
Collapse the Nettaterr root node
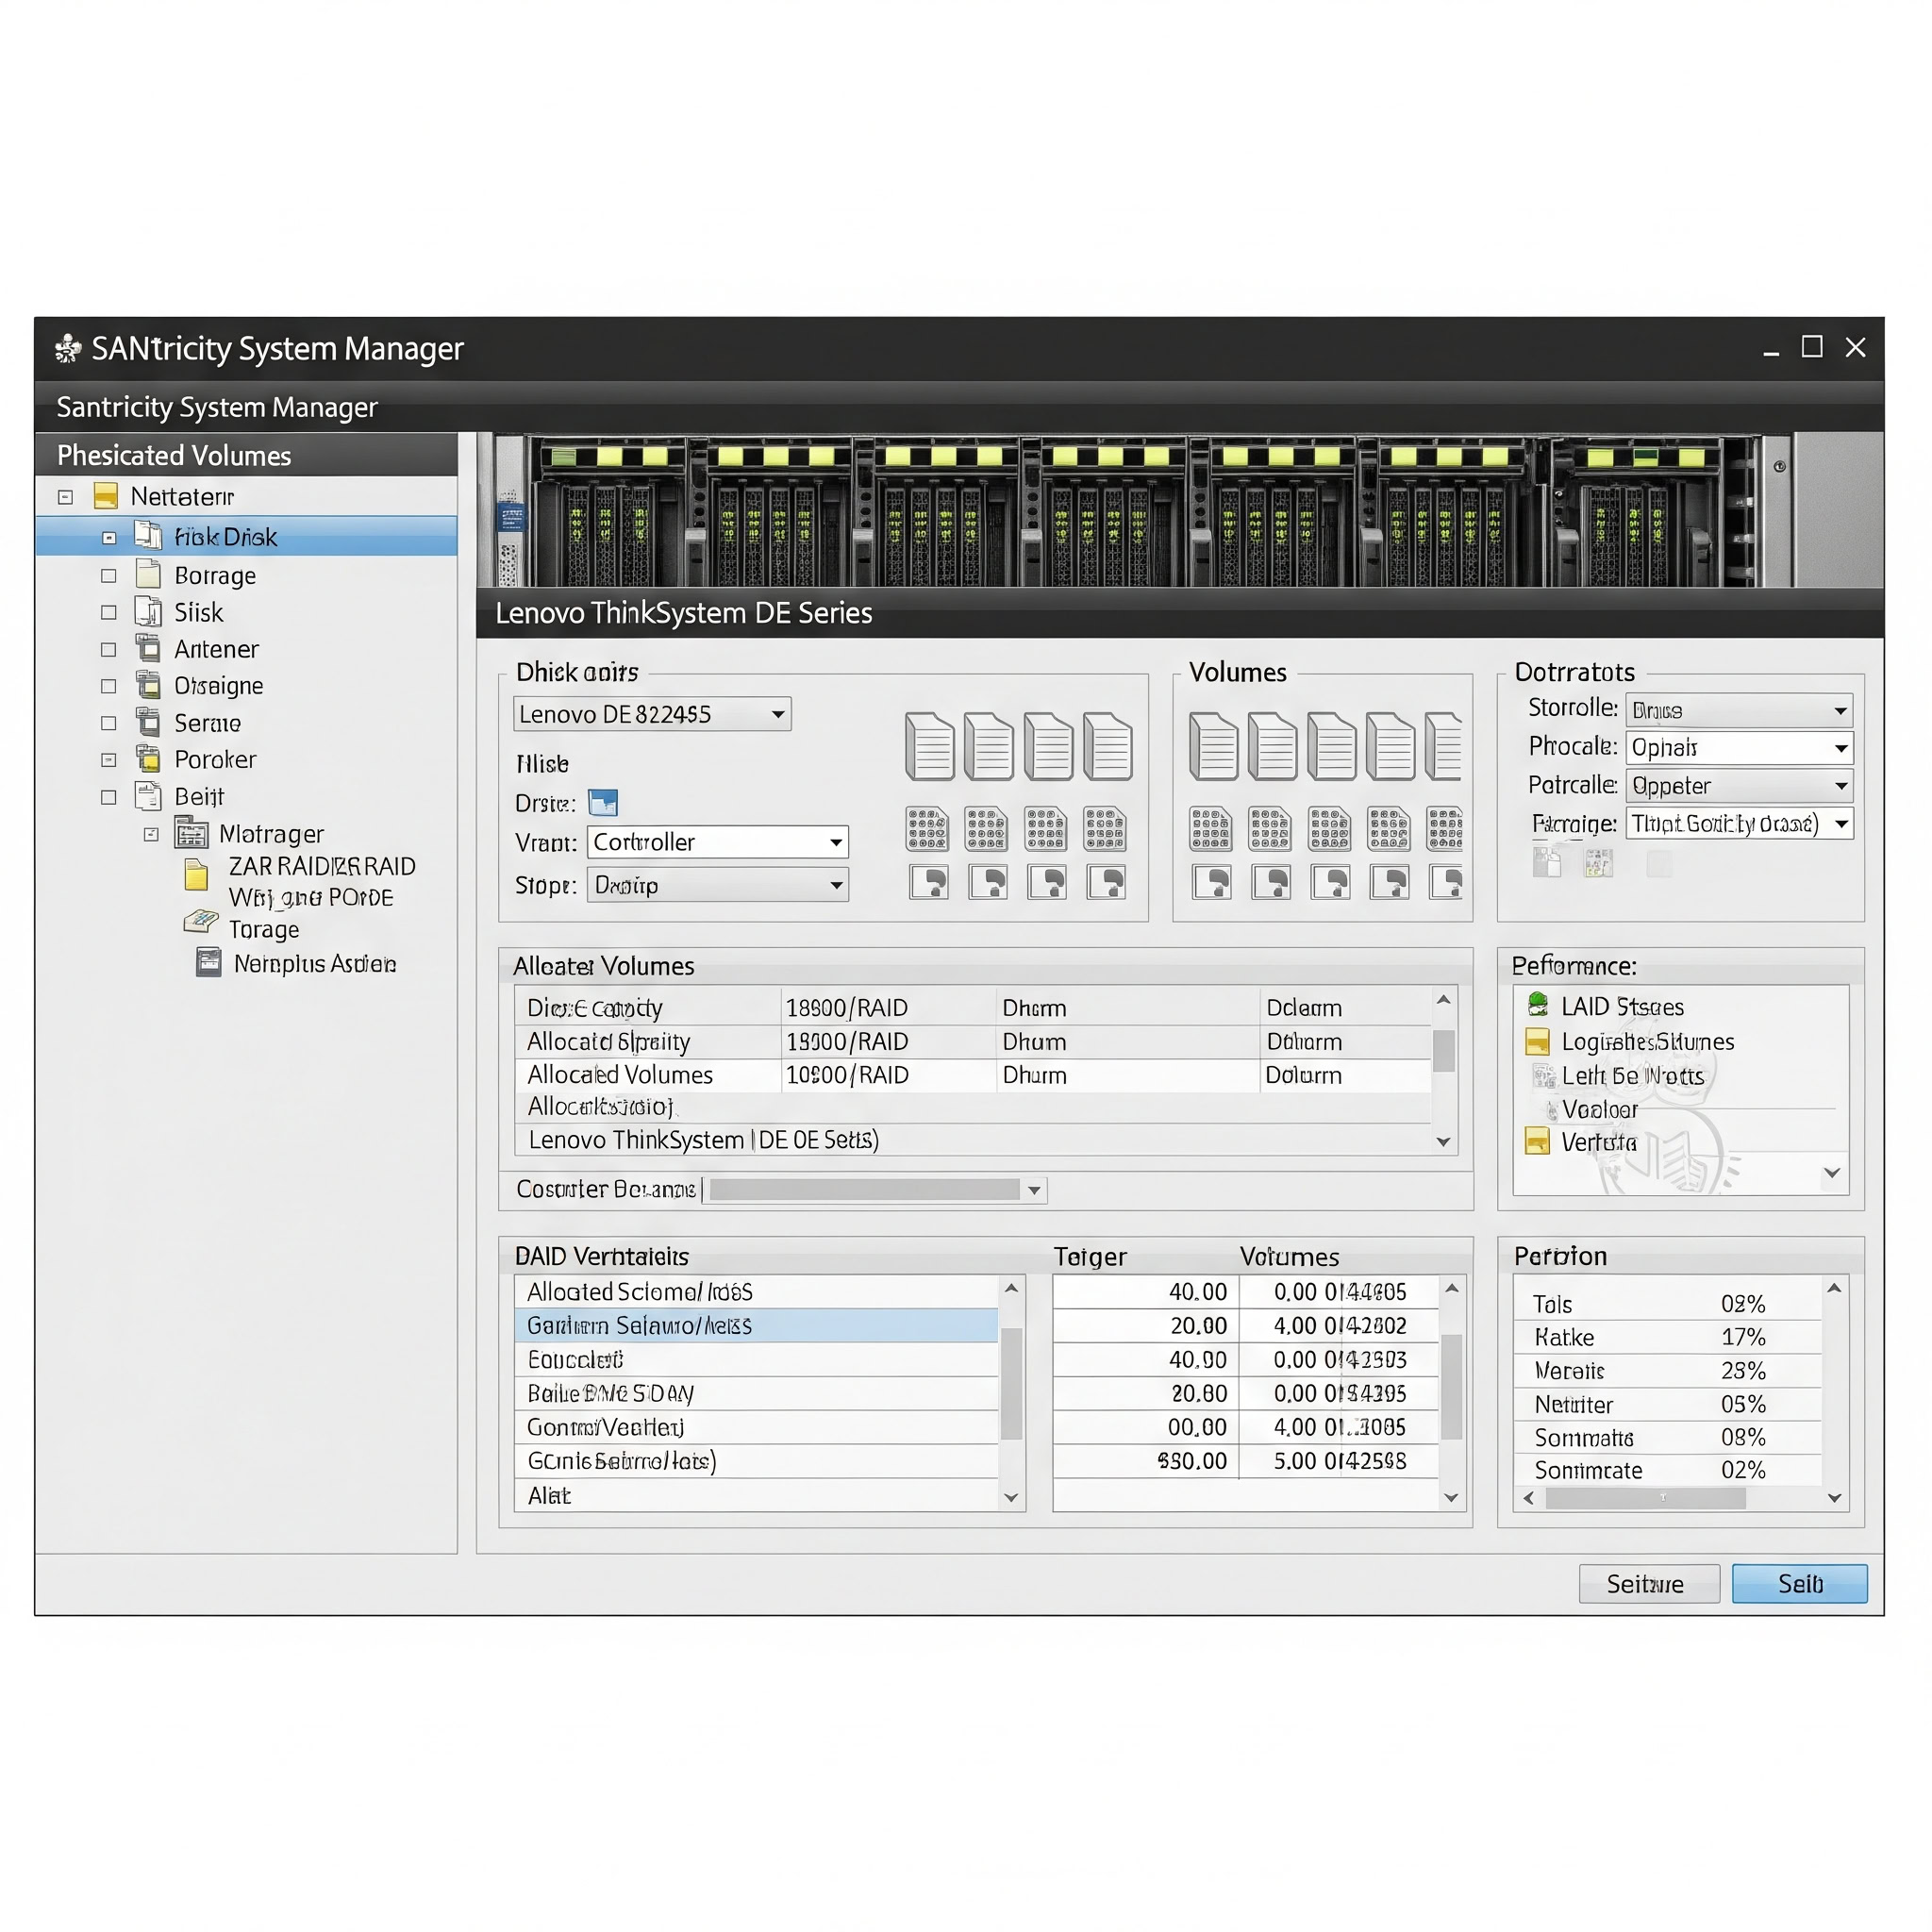coord(66,497)
